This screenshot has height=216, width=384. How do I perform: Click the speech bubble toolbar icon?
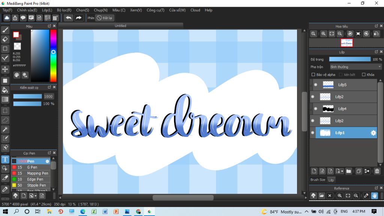tap(23, 18)
